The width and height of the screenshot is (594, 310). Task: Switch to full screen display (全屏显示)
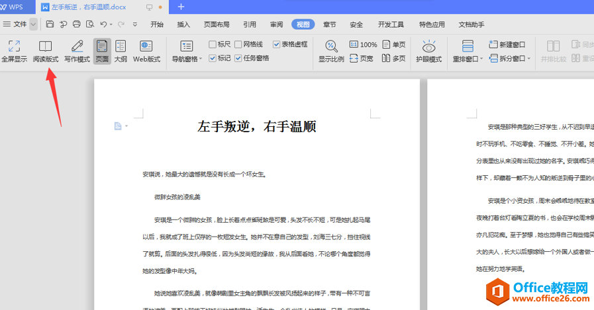15,51
